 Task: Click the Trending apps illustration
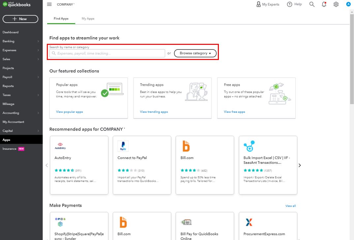pos(196,92)
